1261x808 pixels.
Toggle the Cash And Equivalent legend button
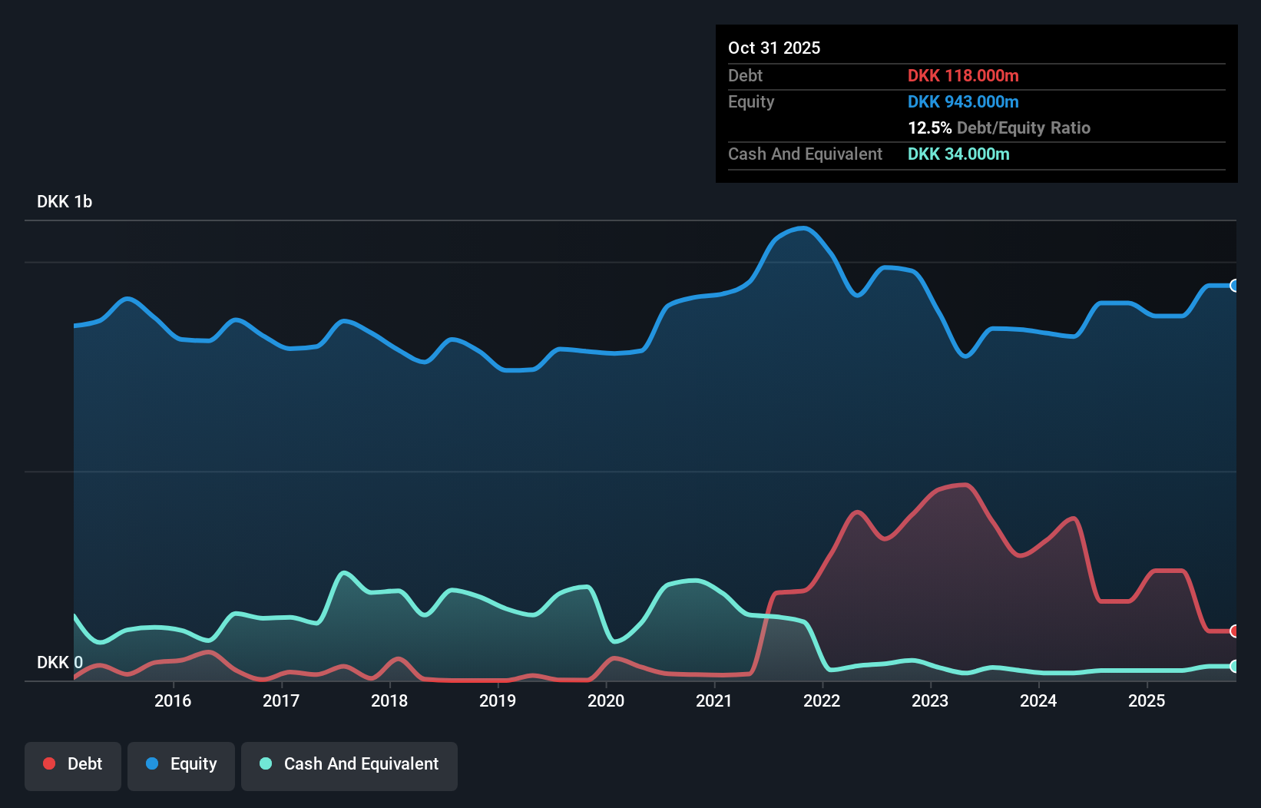pyautogui.click(x=349, y=766)
